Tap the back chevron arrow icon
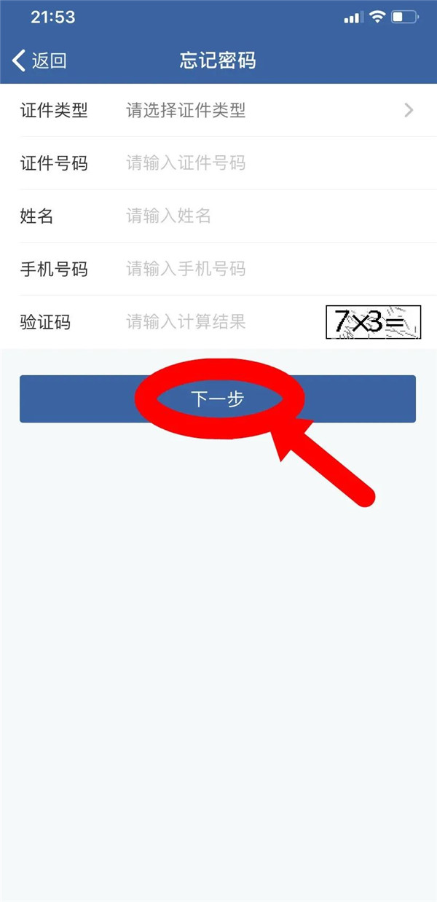Image resolution: width=437 pixels, height=902 pixels. (19, 60)
